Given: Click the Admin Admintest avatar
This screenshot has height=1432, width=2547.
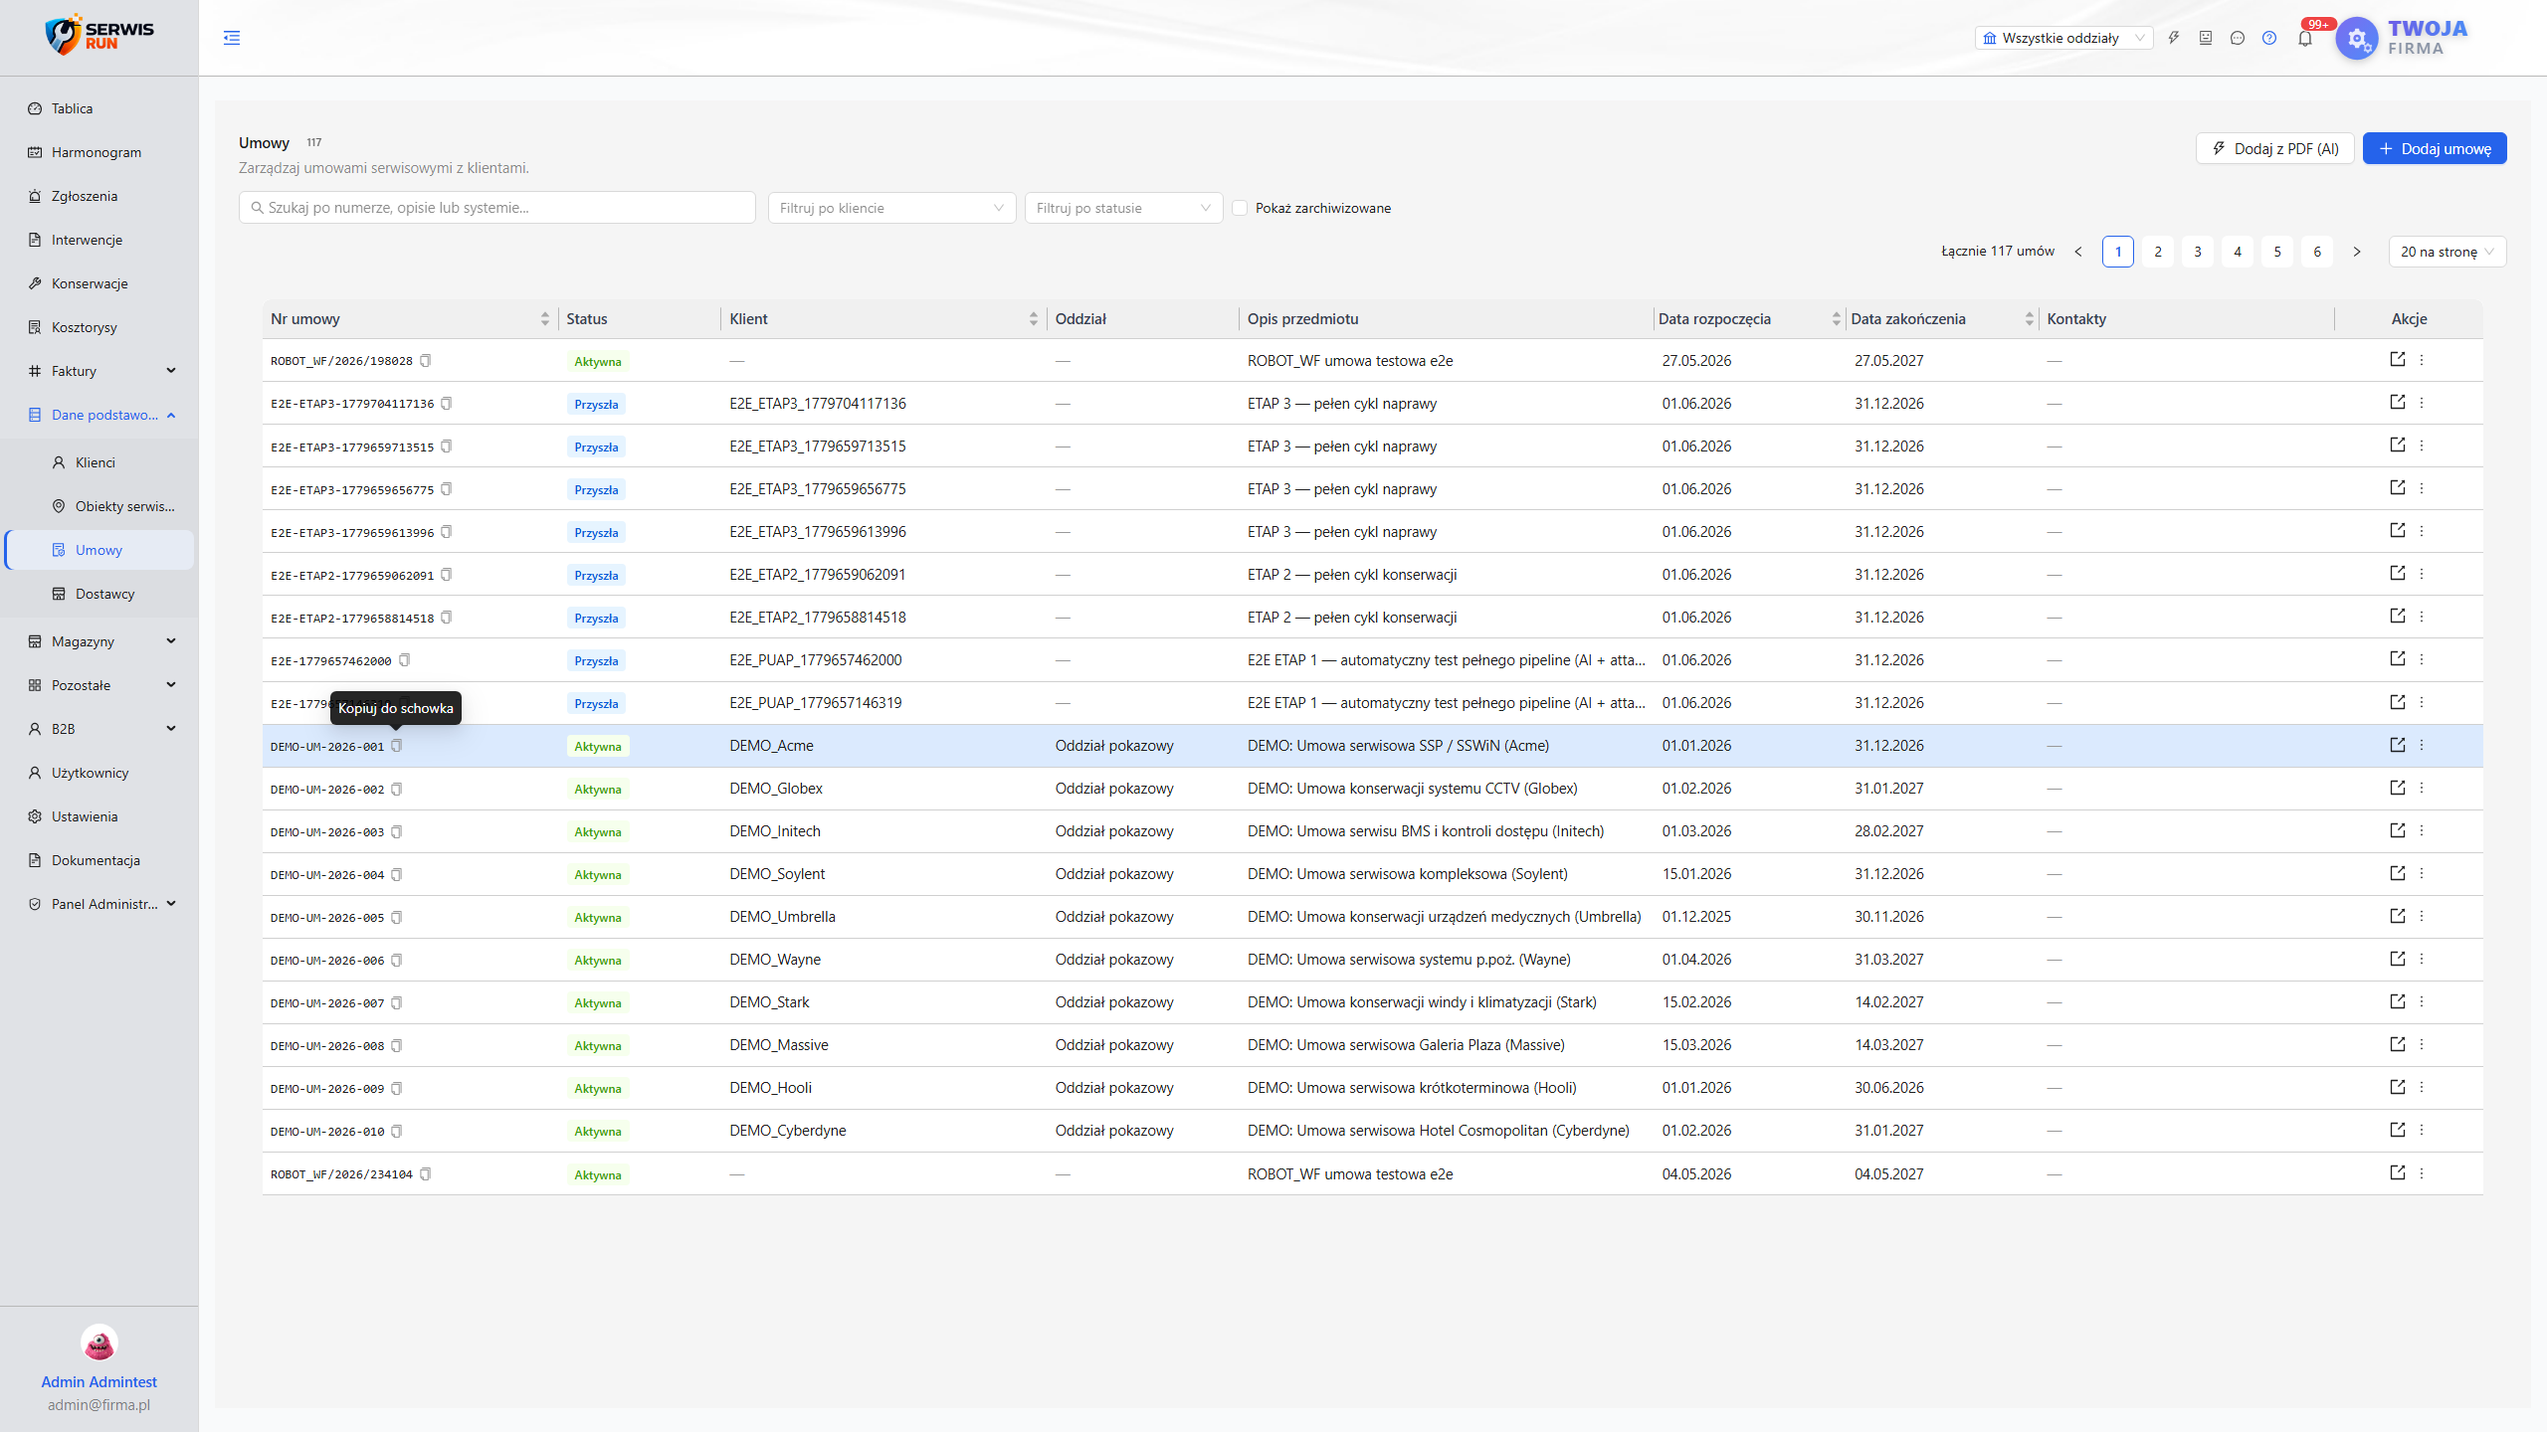Looking at the screenshot, I should 99,1343.
